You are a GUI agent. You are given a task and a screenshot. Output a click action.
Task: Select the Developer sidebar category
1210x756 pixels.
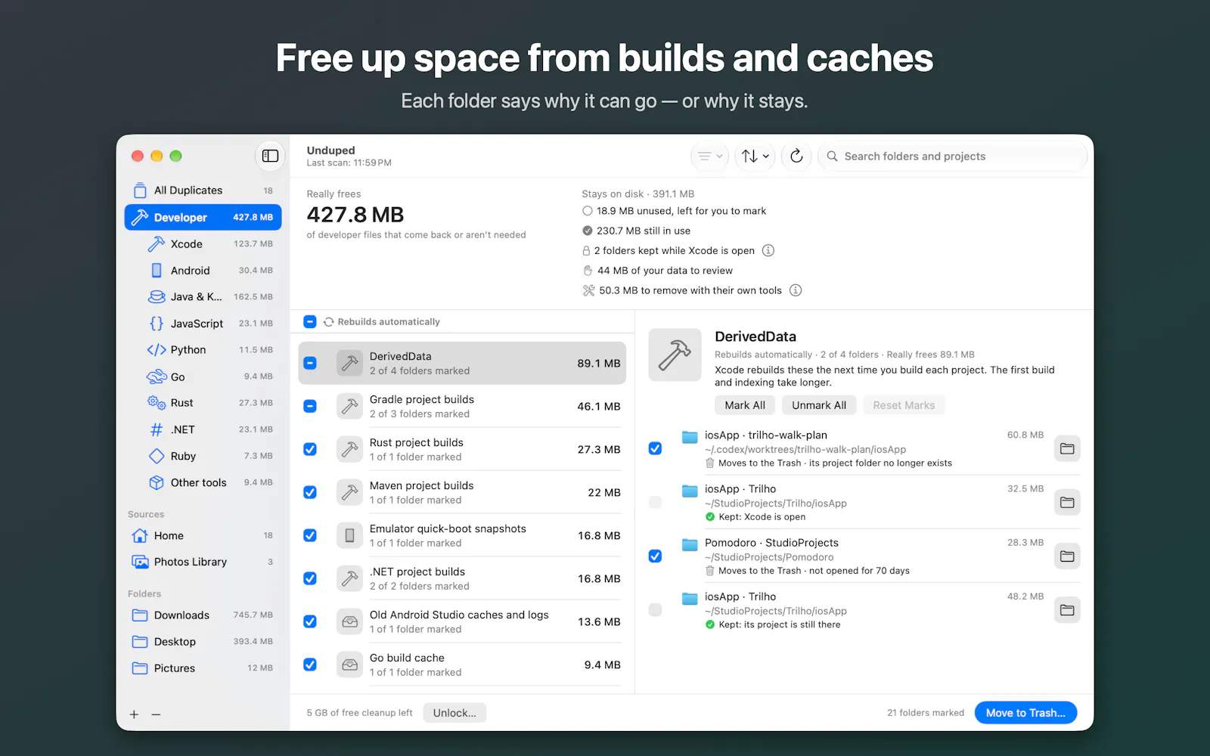(x=203, y=217)
